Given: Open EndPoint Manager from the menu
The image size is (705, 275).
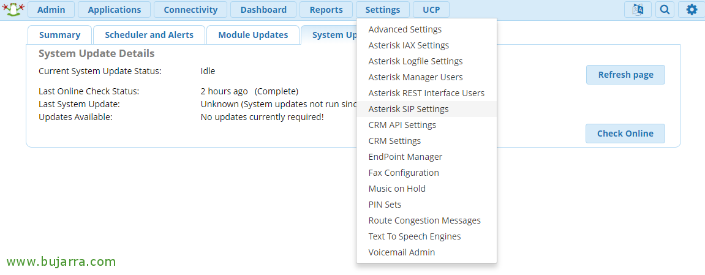Looking at the screenshot, I should (426, 157).
